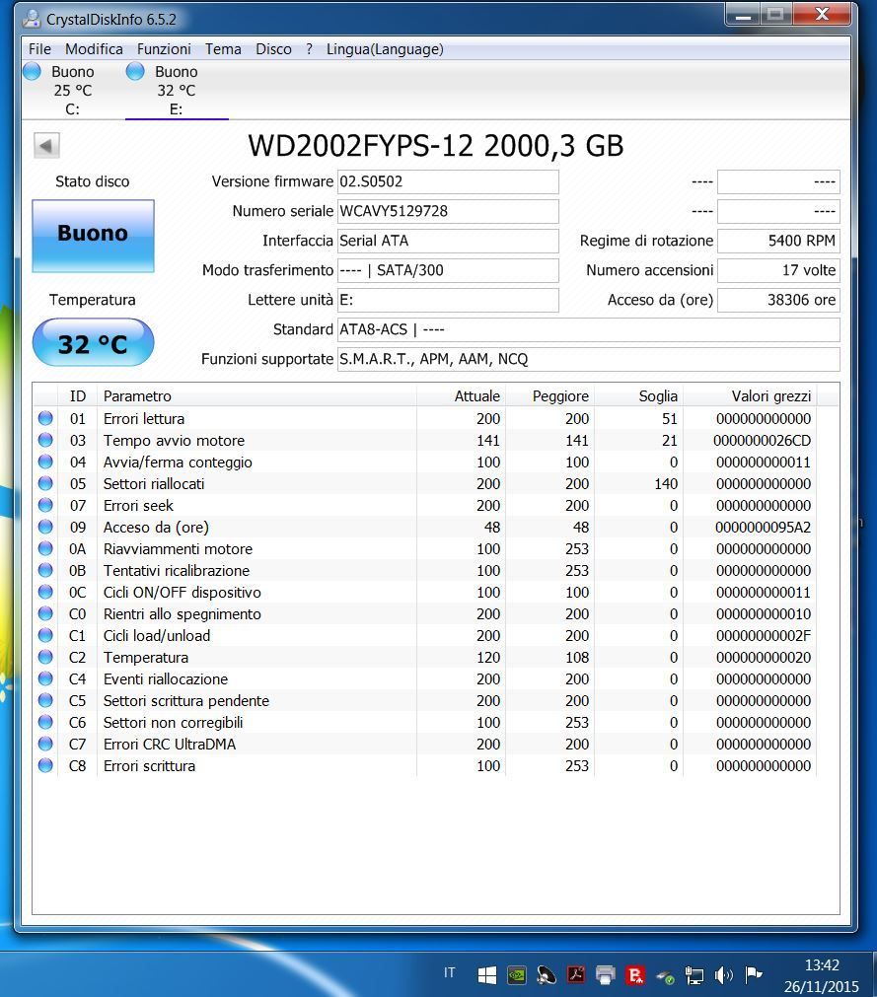The height and width of the screenshot is (997, 877).
Task: Click the printer tray icon
Action: pos(606,974)
